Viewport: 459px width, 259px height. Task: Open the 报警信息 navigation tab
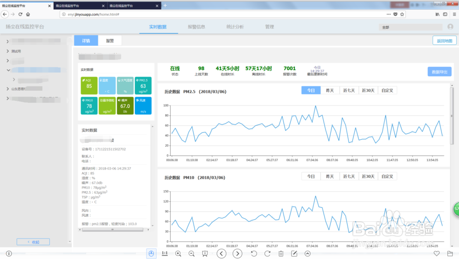coord(196,27)
